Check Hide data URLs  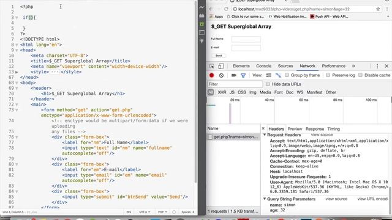268,84
